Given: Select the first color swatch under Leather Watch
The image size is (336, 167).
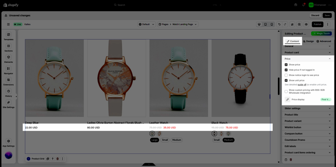Looking at the screenshot, I should pyautogui.click(x=152, y=134).
